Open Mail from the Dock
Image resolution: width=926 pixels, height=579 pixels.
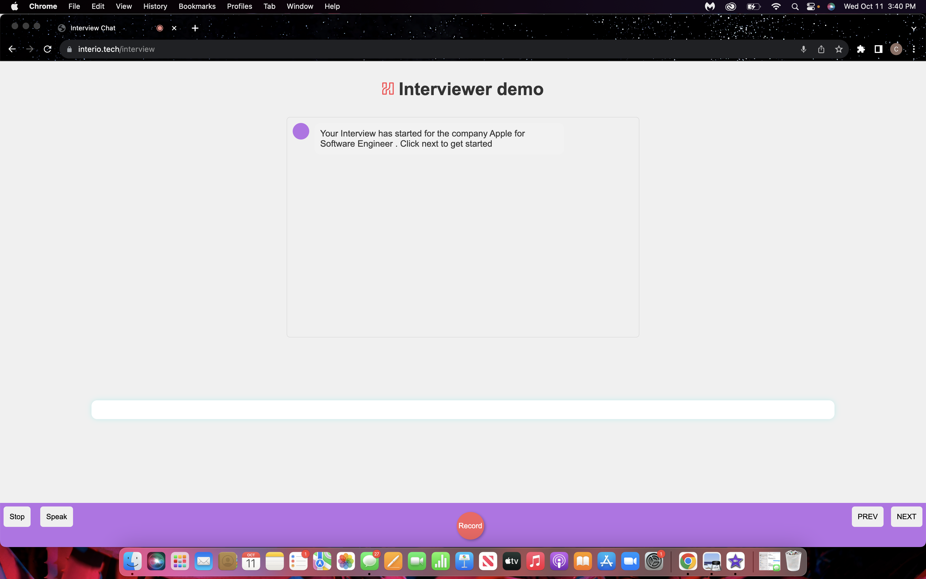pos(204,561)
